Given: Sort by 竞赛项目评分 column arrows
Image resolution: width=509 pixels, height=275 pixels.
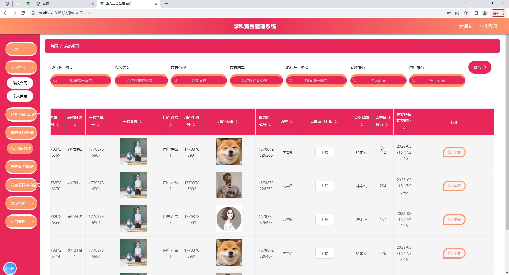Looking at the screenshot, I should [x=387, y=125].
